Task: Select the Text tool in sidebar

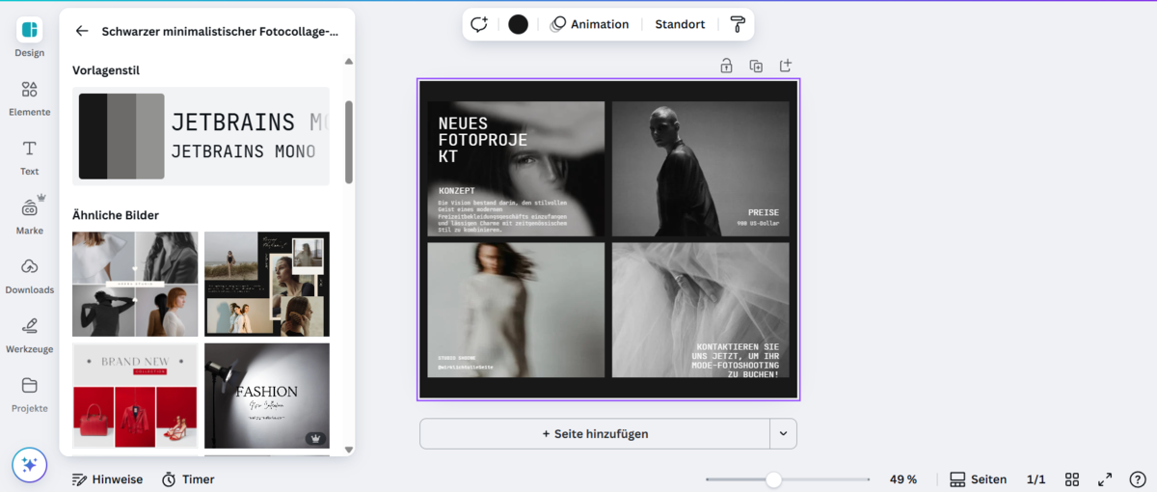Action: pos(29,149)
